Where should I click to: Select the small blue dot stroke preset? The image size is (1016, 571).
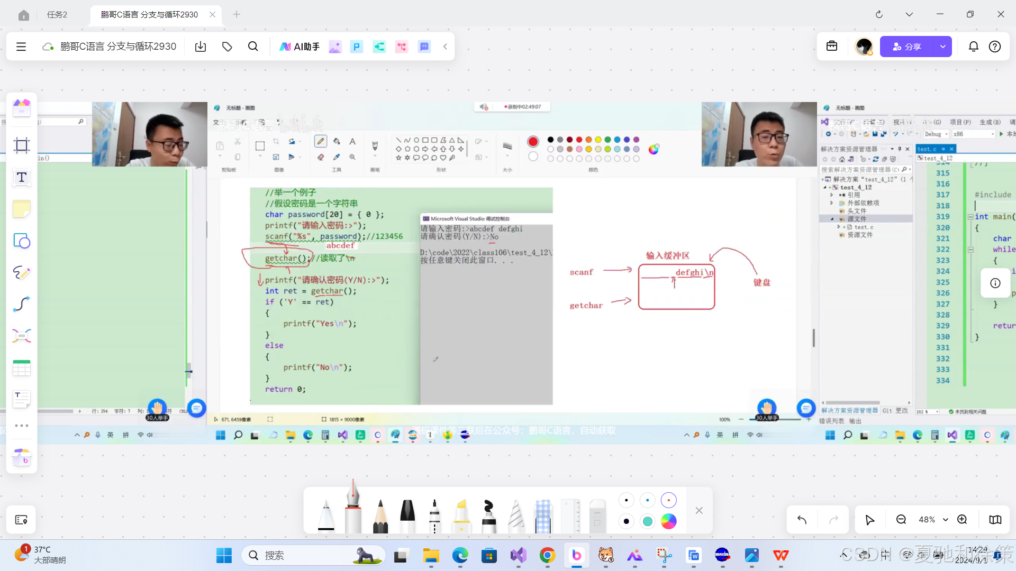(x=647, y=500)
